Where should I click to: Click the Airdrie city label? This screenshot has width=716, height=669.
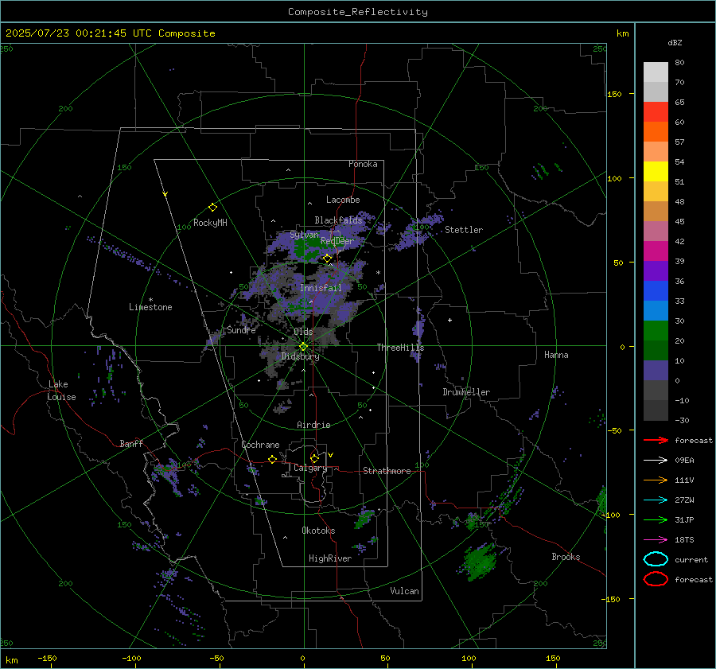(x=313, y=425)
